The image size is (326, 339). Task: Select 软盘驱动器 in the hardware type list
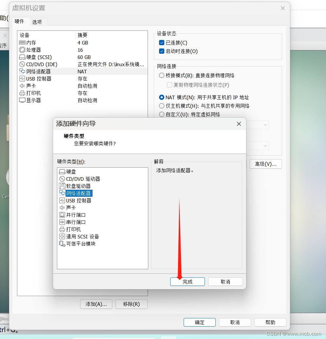pos(75,186)
